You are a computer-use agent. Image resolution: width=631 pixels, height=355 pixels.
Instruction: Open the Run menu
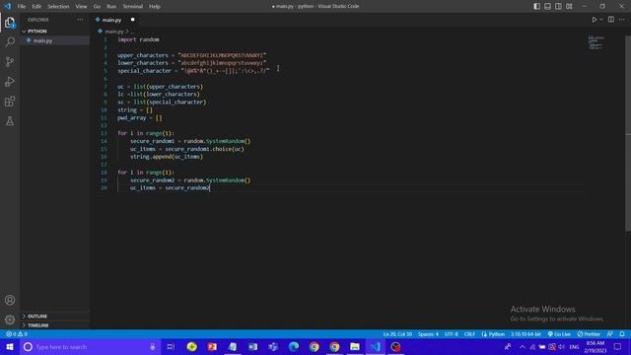click(111, 7)
